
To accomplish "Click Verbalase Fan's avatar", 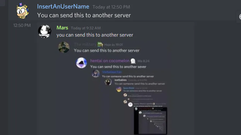I will pos(96,74).
